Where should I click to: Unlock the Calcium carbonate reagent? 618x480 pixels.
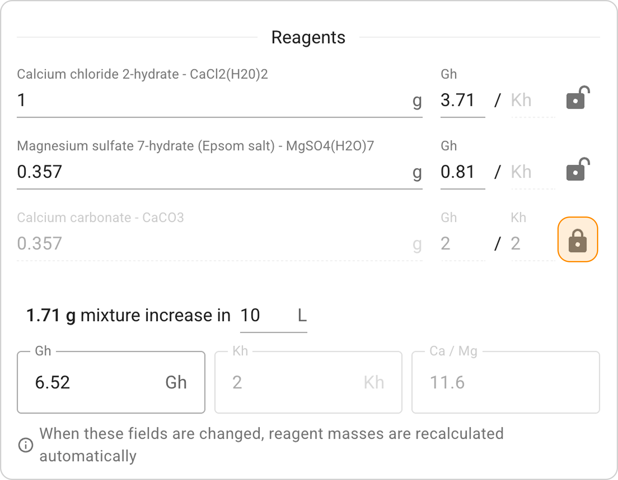[578, 240]
